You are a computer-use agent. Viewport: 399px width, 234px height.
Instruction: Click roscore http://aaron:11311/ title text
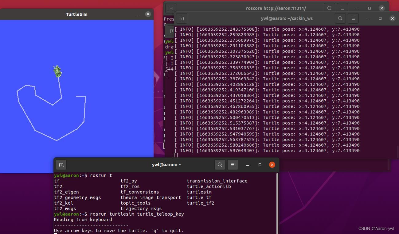[276, 8]
